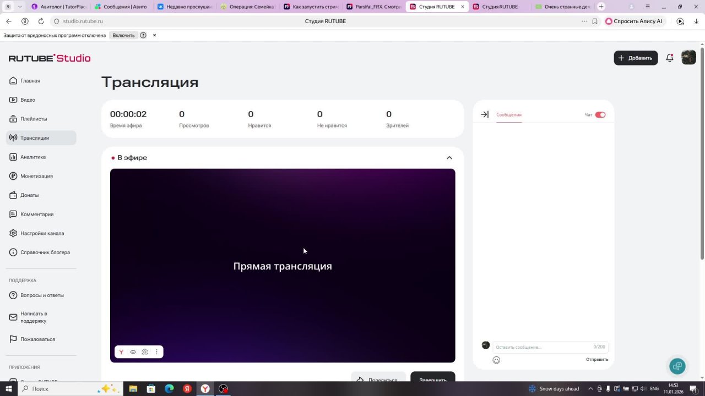Click the eye icon on player overlay
Image resolution: width=705 pixels, height=396 pixels.
(133, 352)
